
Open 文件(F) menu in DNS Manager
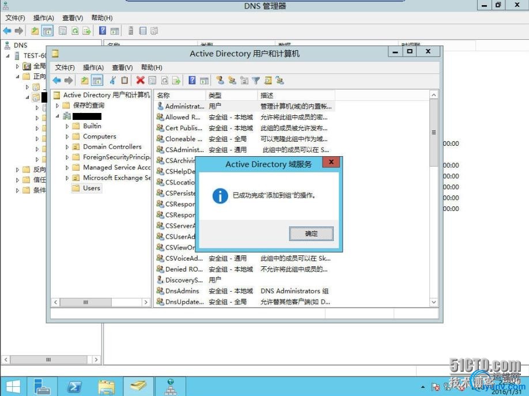click(15, 18)
